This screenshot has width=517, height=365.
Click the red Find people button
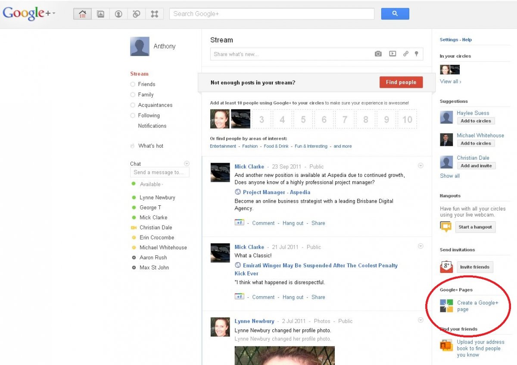click(x=401, y=82)
